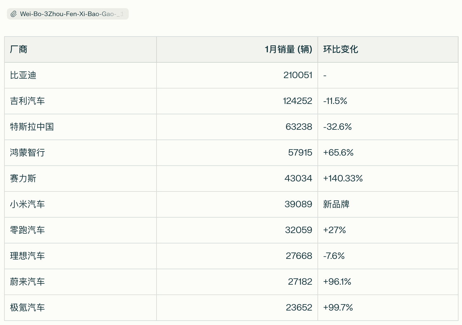Select the 吉利汽车 row name cell

pos(27,101)
